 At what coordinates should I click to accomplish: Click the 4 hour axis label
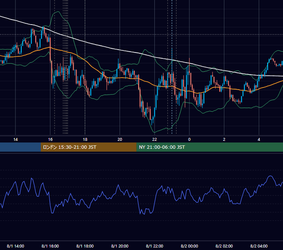(259, 140)
